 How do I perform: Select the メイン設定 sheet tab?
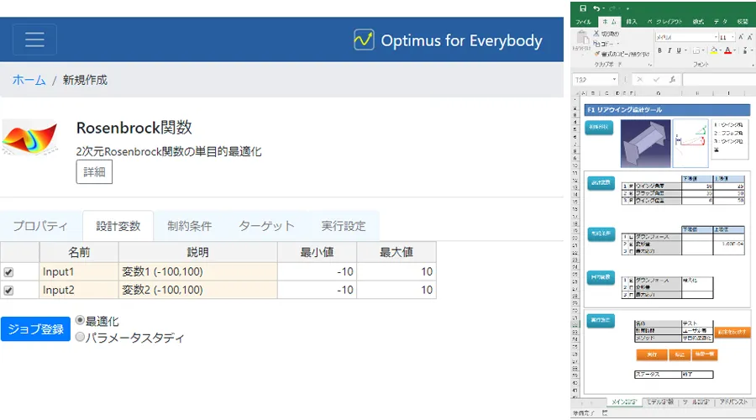click(x=624, y=402)
